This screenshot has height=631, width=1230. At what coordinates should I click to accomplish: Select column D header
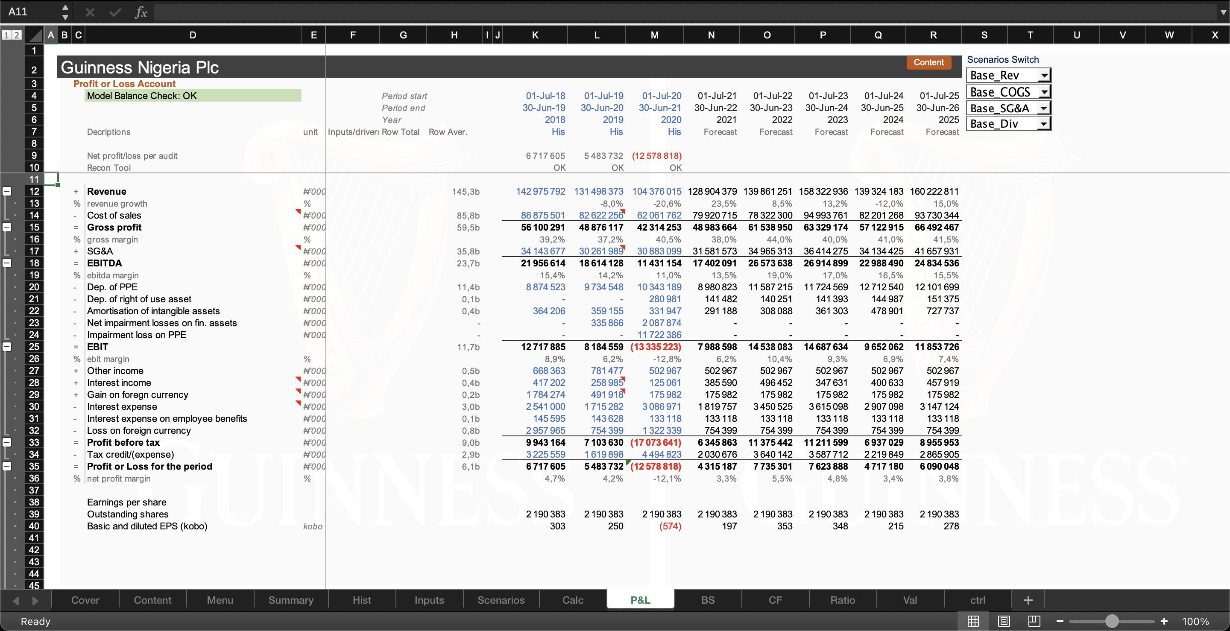pyautogui.click(x=193, y=35)
